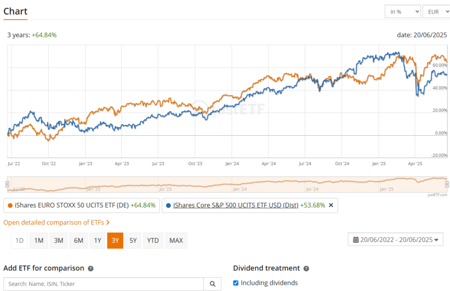450x291 pixels.
Task: Select the 3Y time range
Action: [115, 241]
